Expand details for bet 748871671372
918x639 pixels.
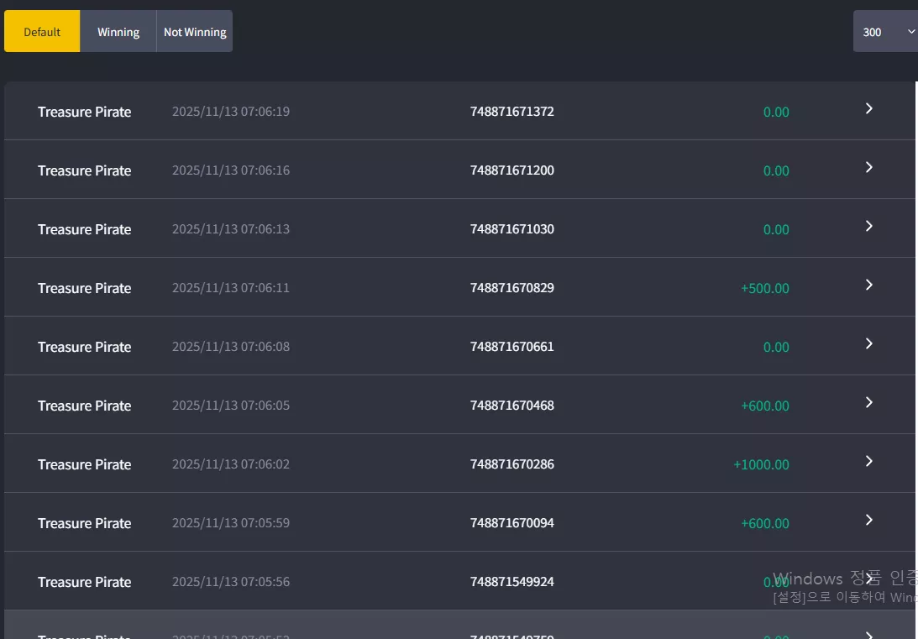point(868,109)
